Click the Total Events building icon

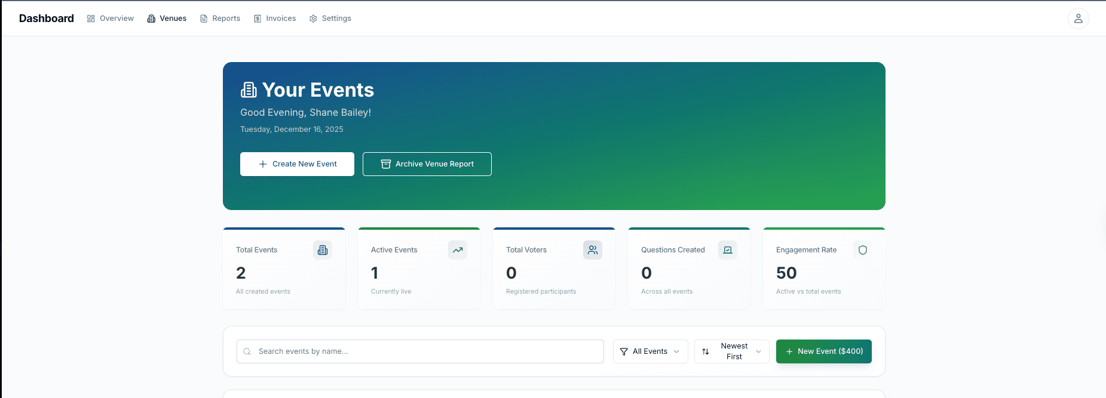[x=323, y=250]
